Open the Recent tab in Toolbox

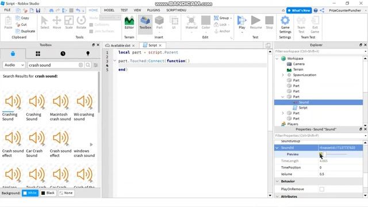click(63, 53)
